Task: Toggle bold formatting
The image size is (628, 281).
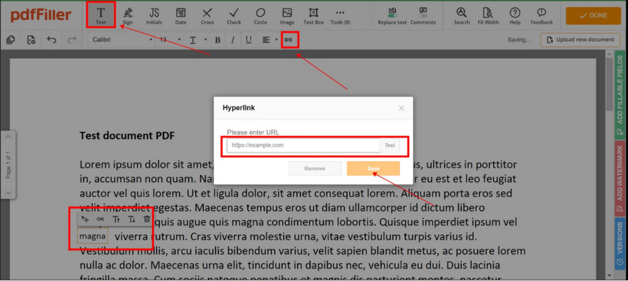Action: click(x=217, y=40)
